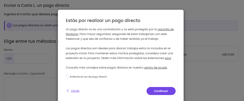
Task: Click the purple exclamation warning icon
Action: pos(9,25)
